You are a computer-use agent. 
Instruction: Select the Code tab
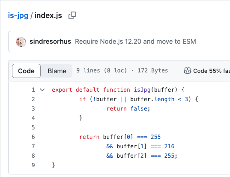[x=26, y=71]
